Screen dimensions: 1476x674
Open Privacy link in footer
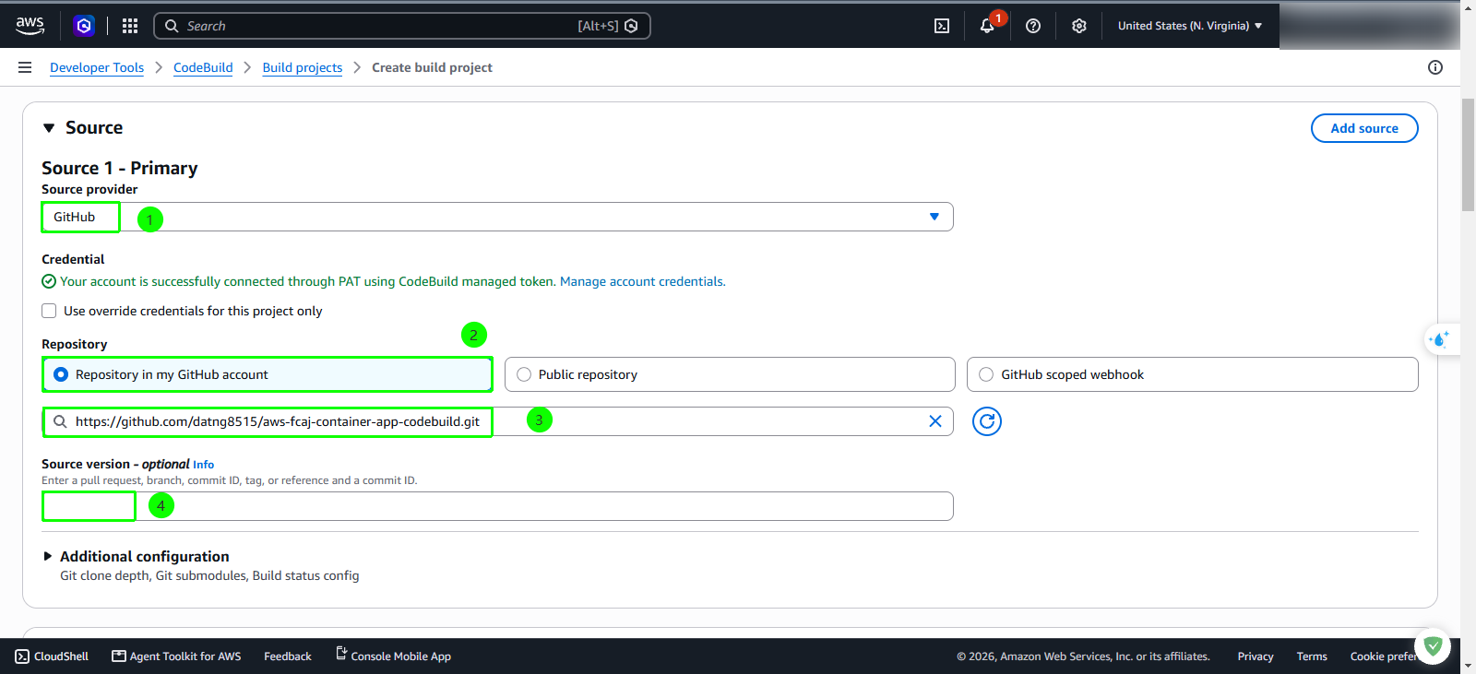[1256, 656]
